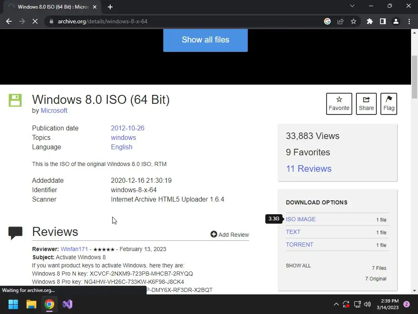Stop loading the page

(x=35, y=21)
